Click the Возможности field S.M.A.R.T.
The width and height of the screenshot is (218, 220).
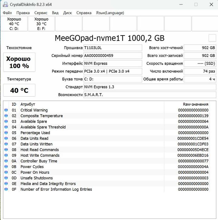(150, 95)
